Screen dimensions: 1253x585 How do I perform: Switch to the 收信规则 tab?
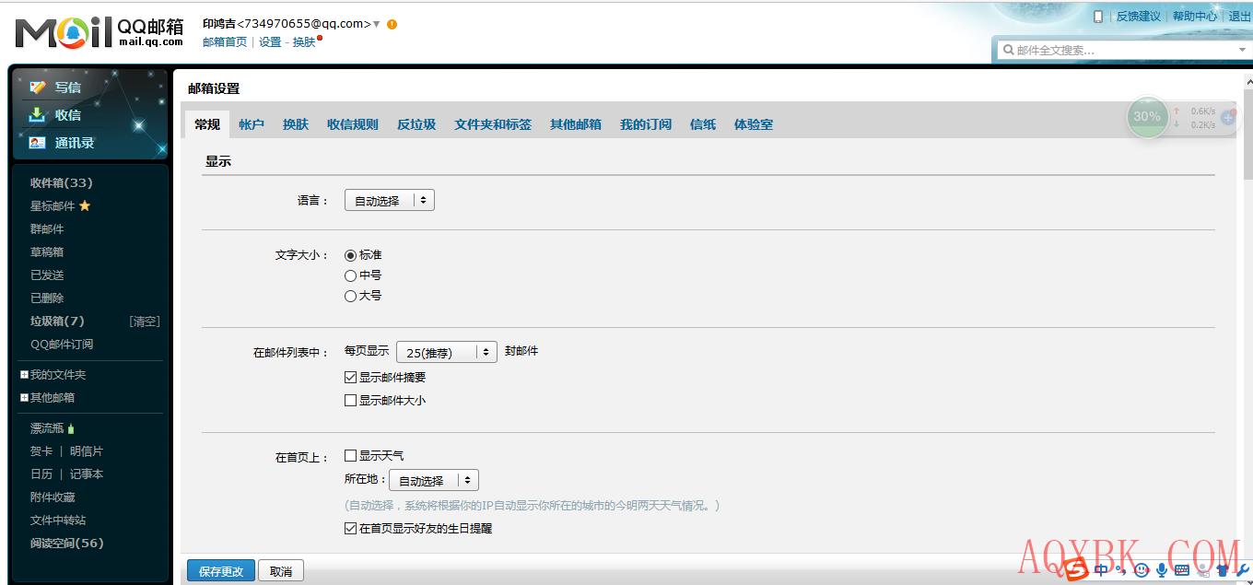point(353,124)
